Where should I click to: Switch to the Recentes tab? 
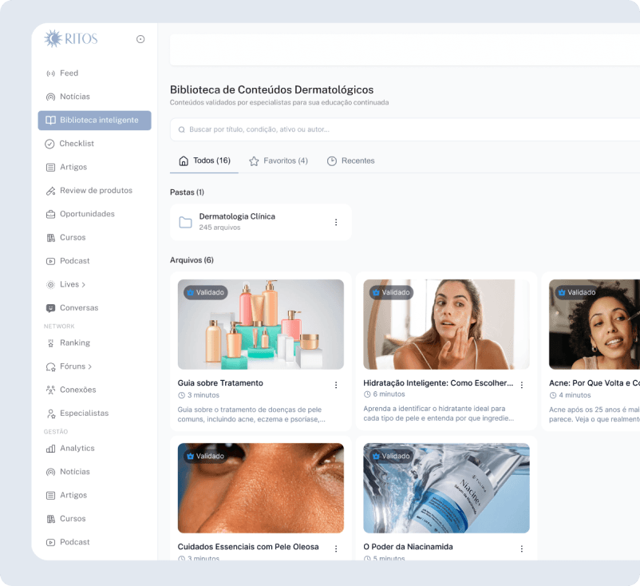[350, 161]
